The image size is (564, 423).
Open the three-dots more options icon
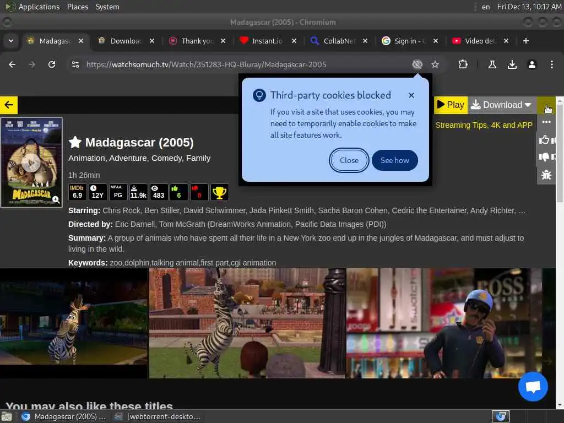point(546,122)
